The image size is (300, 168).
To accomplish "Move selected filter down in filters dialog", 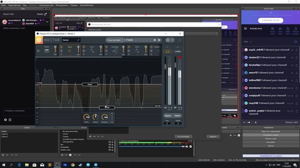I will (x=102, y=136).
